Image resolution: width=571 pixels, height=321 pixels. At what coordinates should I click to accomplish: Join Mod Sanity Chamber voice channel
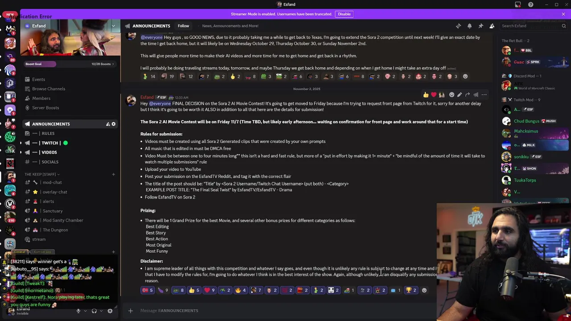(x=70, y=220)
